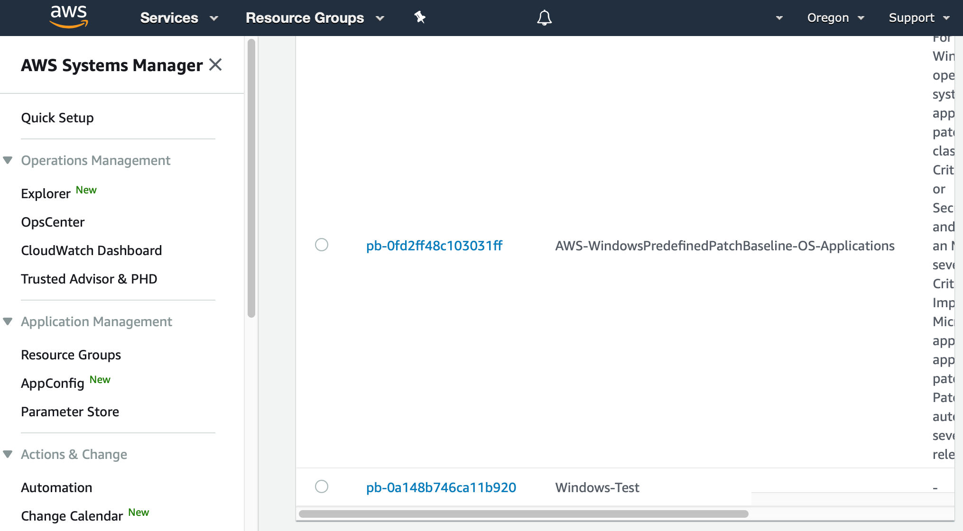
Task: Close the AWS Systems Manager side panel
Action: coord(216,64)
